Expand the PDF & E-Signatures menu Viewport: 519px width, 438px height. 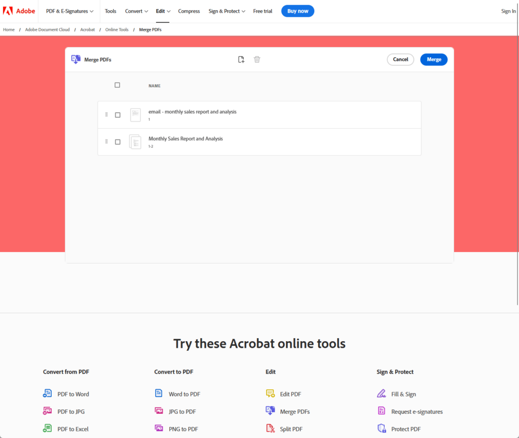click(x=69, y=11)
